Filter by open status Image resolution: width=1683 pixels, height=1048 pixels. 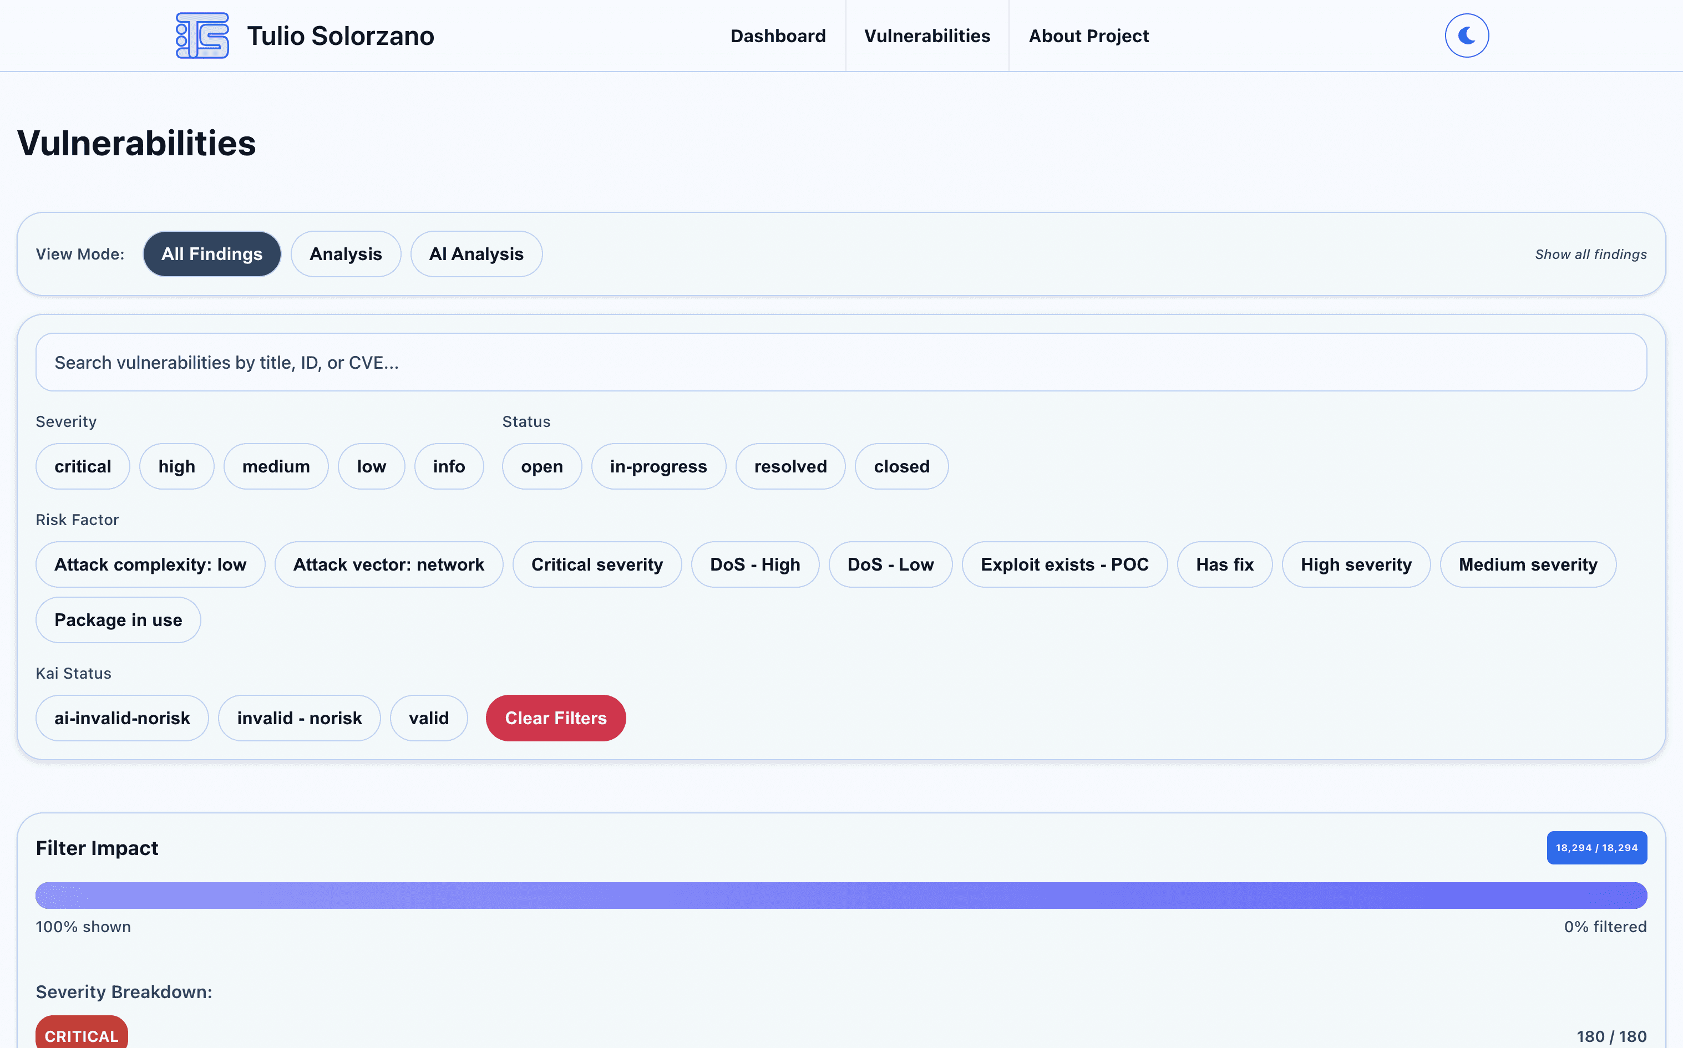point(541,466)
